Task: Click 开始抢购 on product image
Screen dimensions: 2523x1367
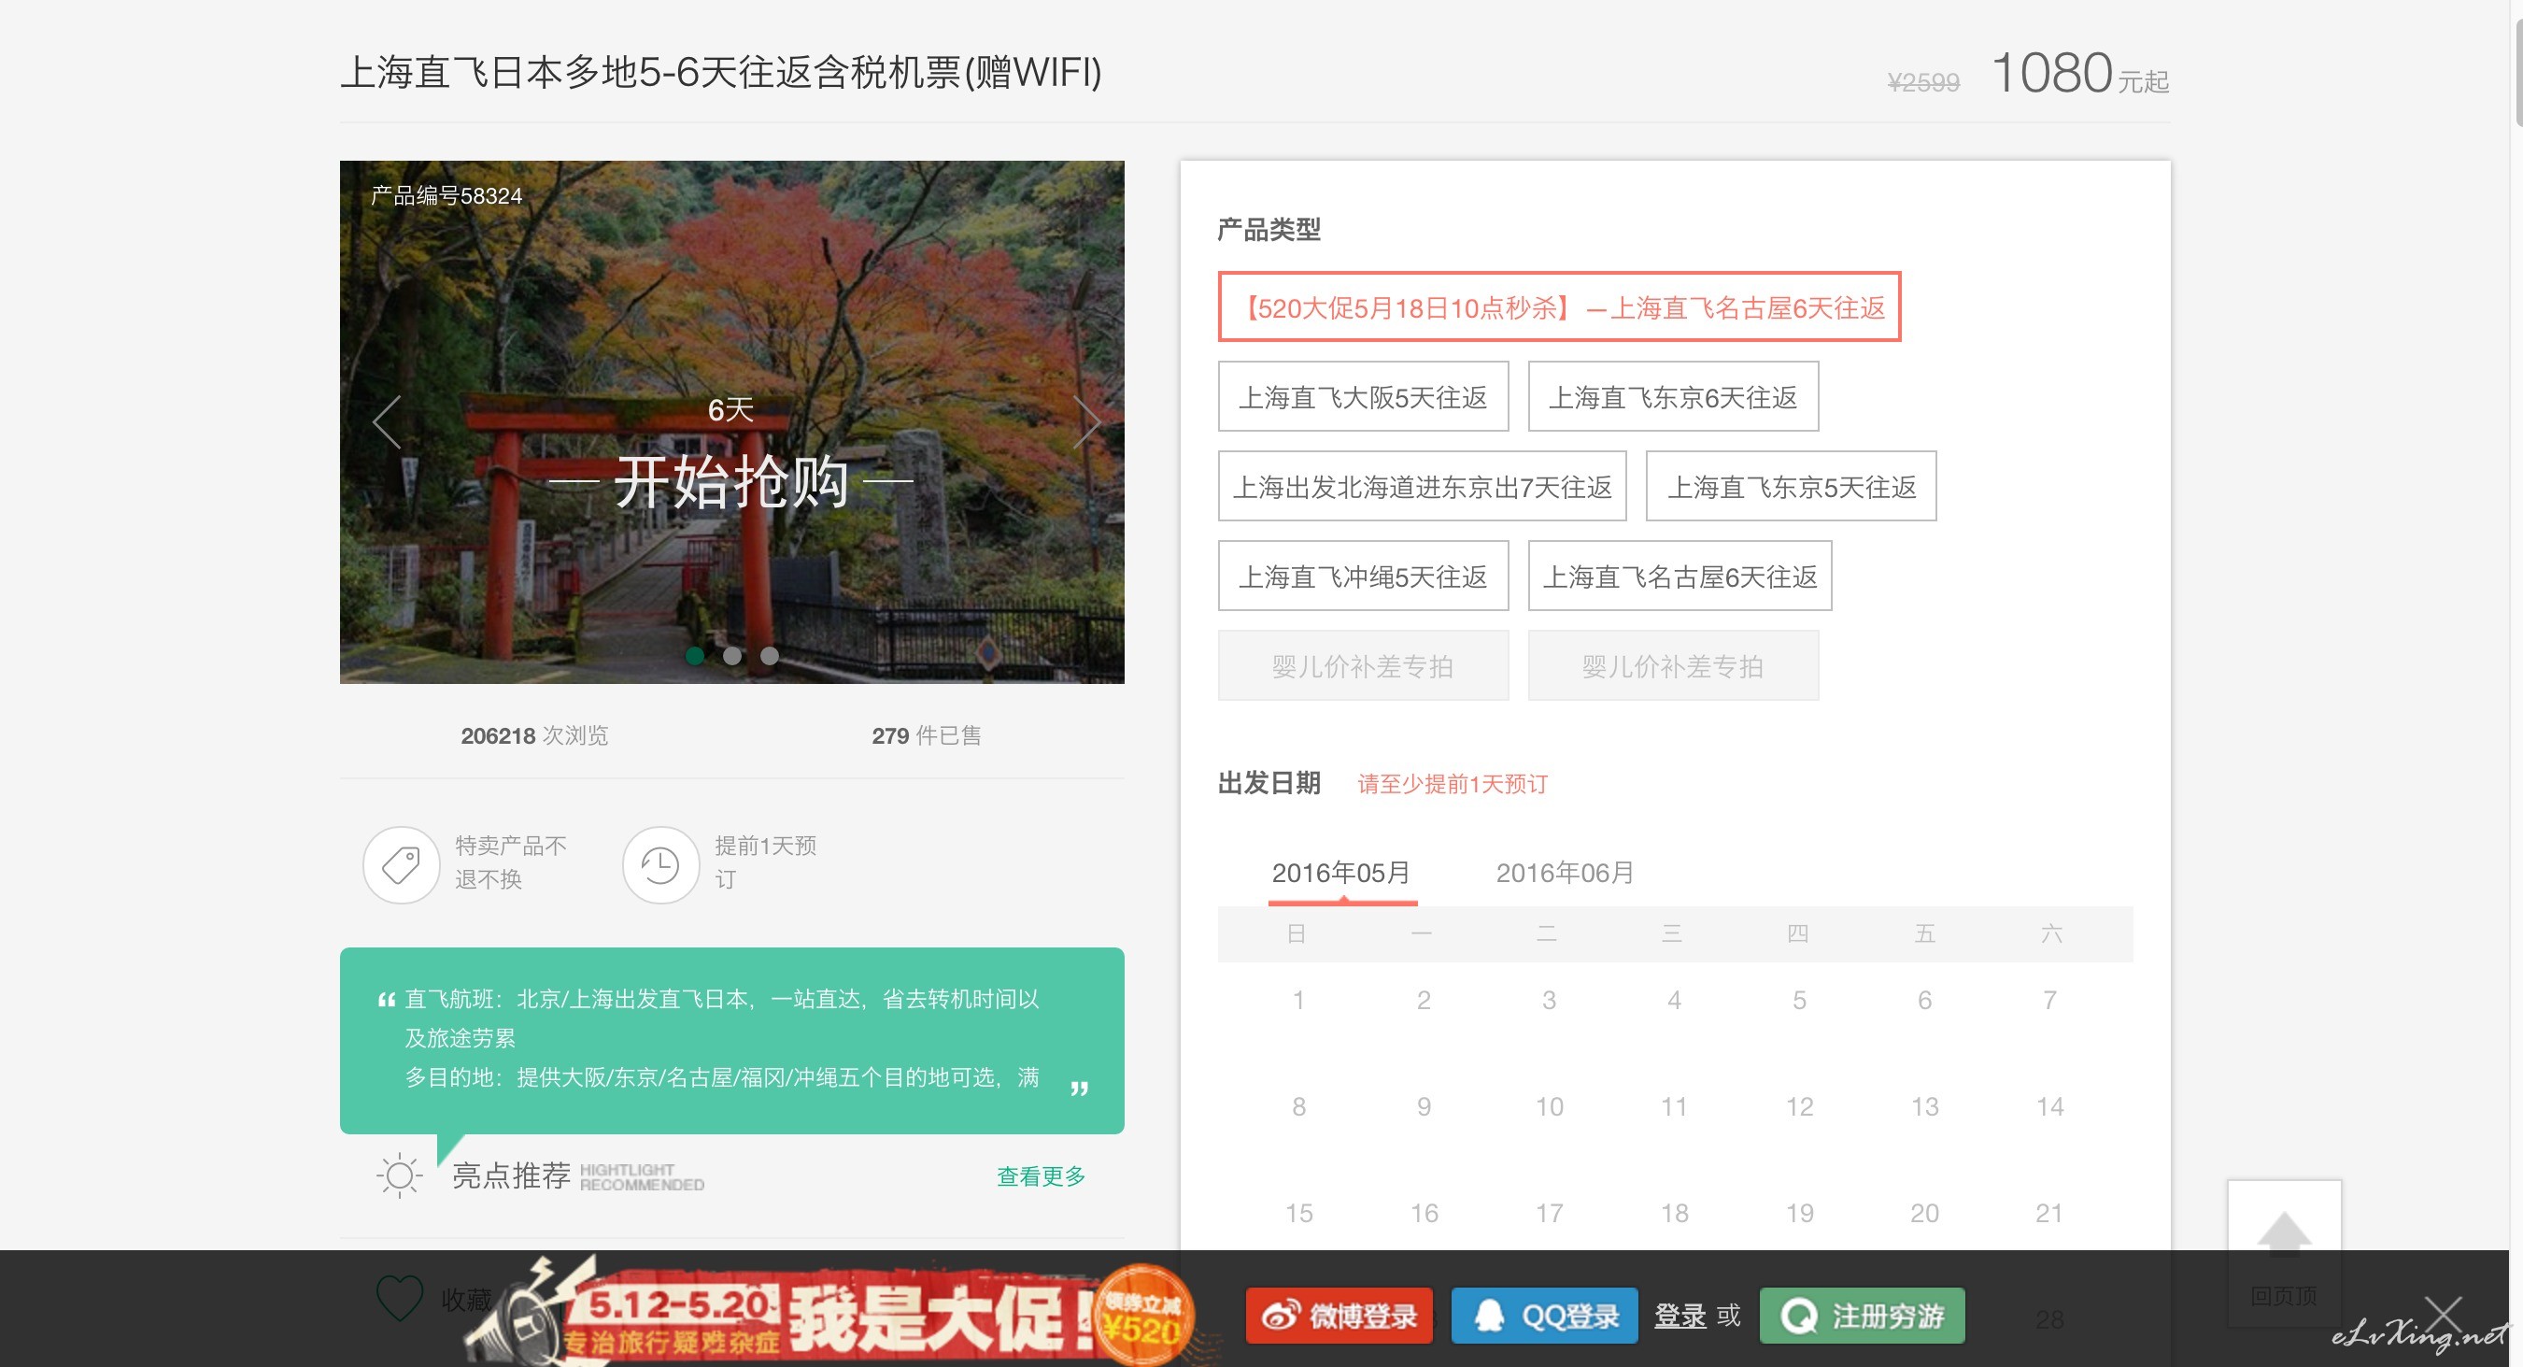Action: [x=730, y=481]
